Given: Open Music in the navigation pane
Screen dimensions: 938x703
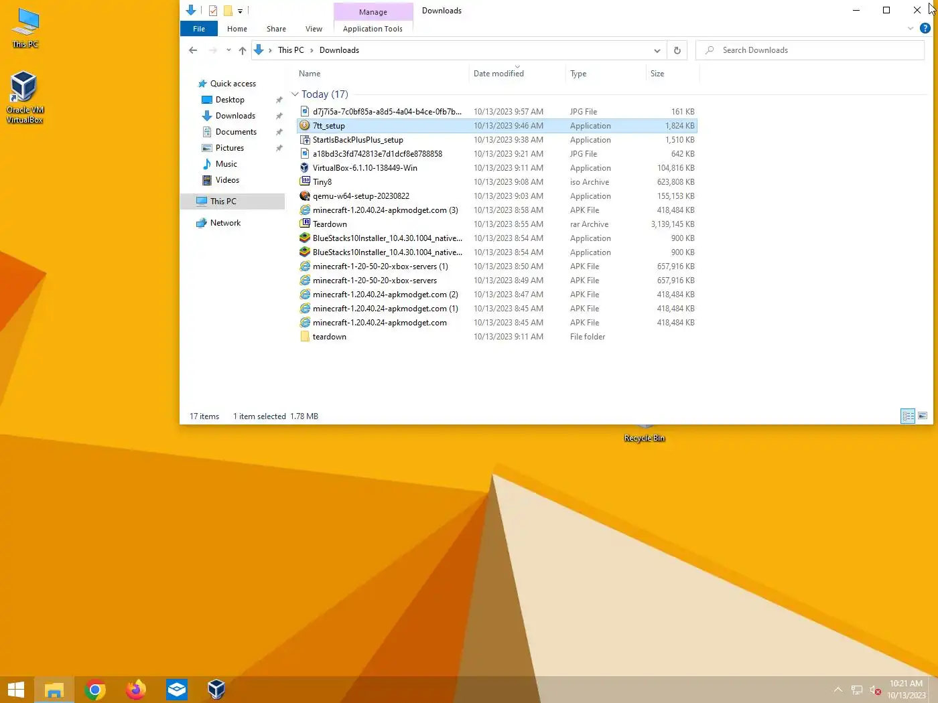Looking at the screenshot, I should coord(226,164).
